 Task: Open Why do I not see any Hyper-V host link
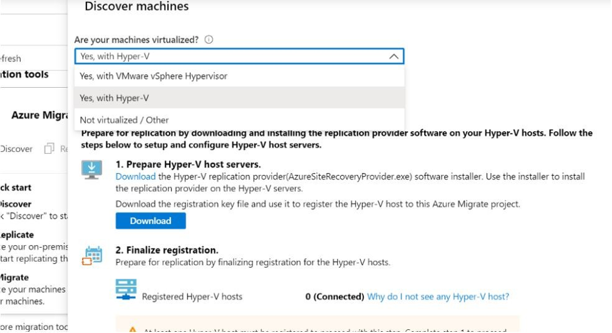coord(438,297)
